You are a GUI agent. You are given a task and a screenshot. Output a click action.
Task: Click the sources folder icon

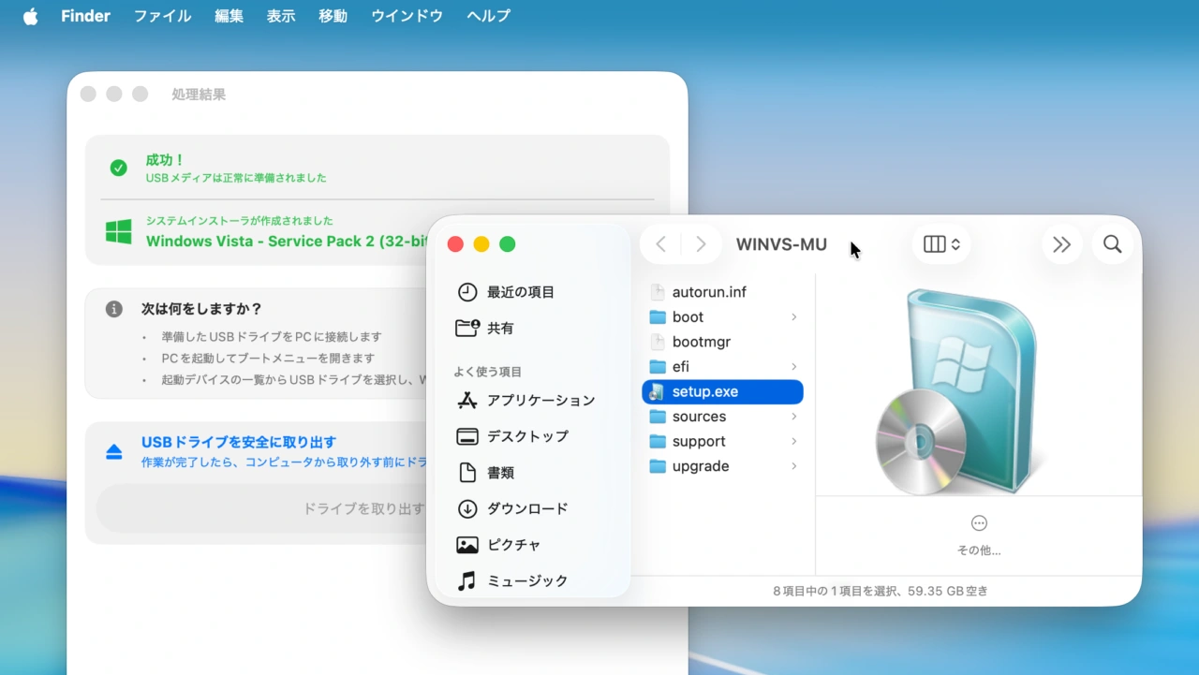tap(657, 417)
